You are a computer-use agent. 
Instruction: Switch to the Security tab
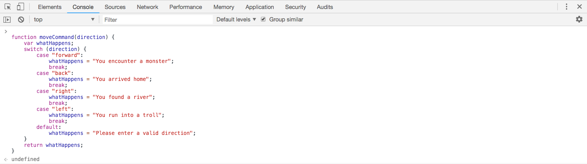[x=296, y=7]
